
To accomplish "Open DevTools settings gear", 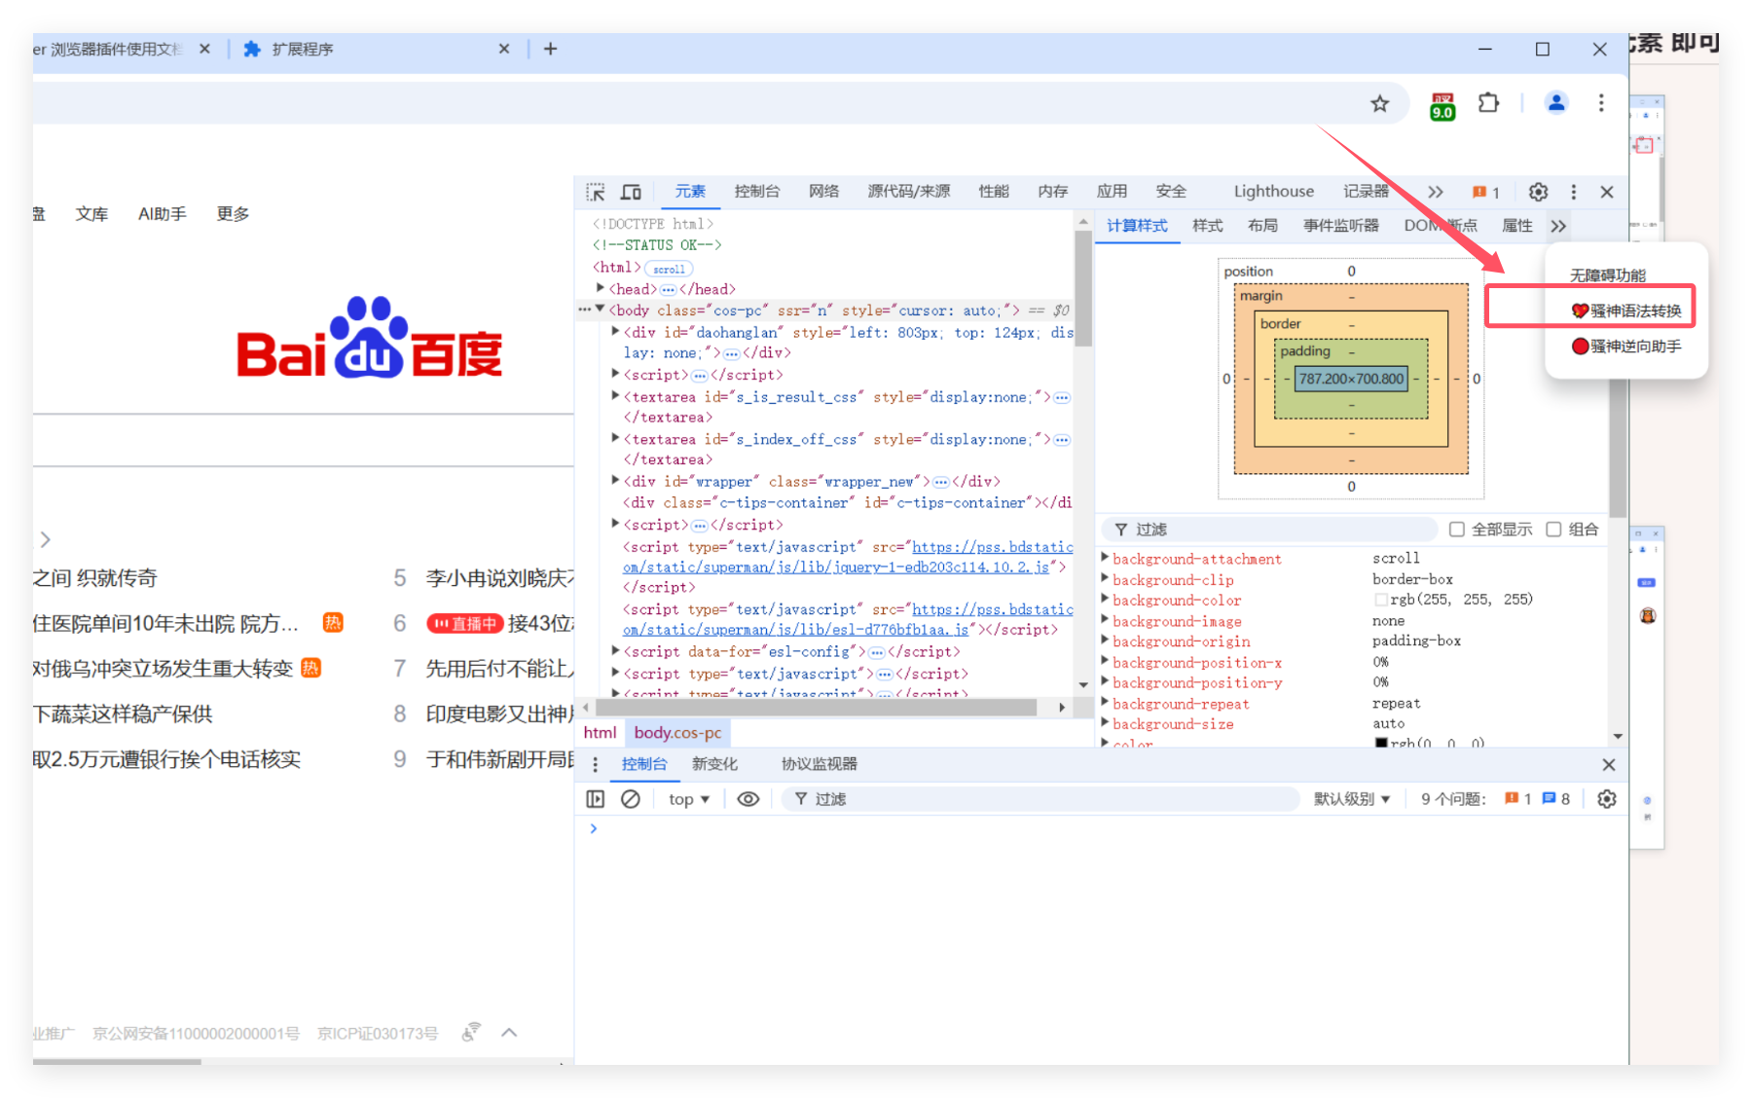I will click(x=1538, y=192).
